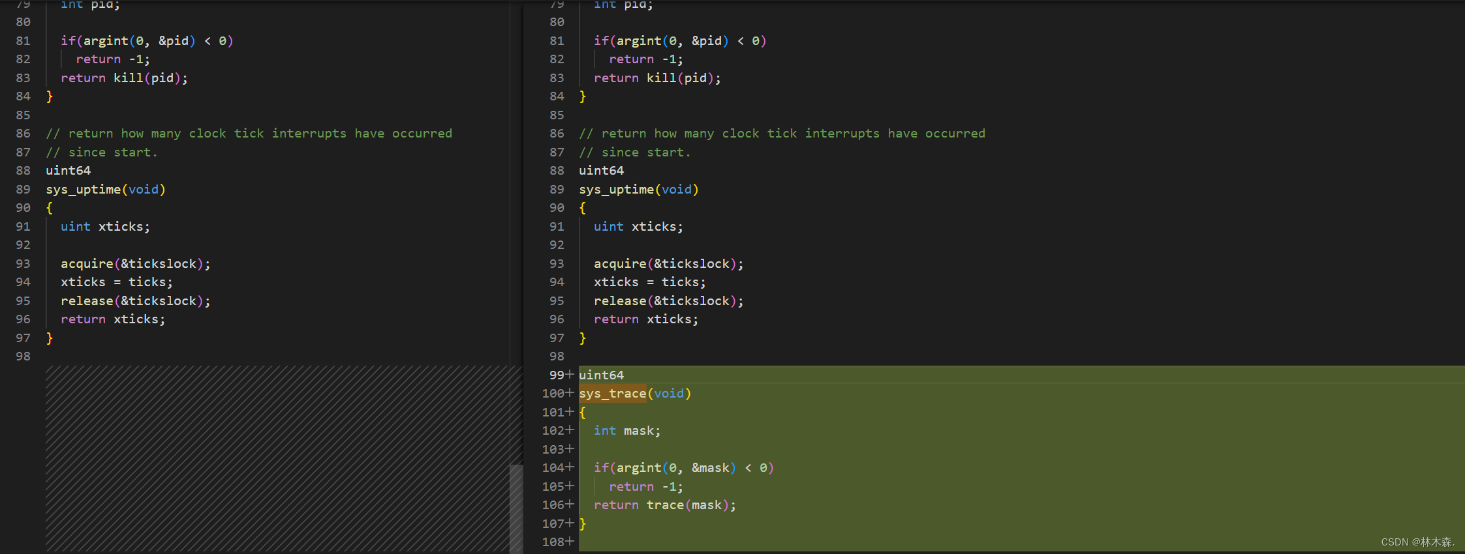Image resolution: width=1465 pixels, height=554 pixels.
Task: Click 'return -1;' line 82 in right pane
Action: 646,59
